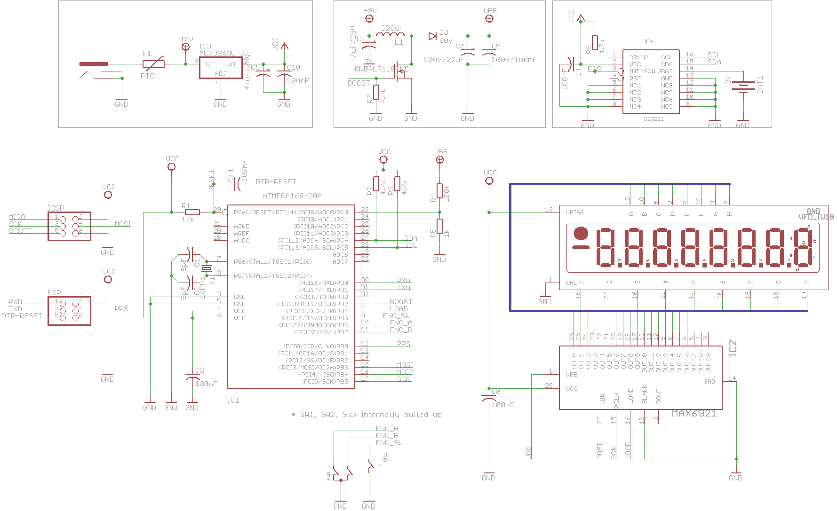The image size is (837, 511).
Task: Select the X1 16MHz crystal symbol
Action: tap(206, 268)
